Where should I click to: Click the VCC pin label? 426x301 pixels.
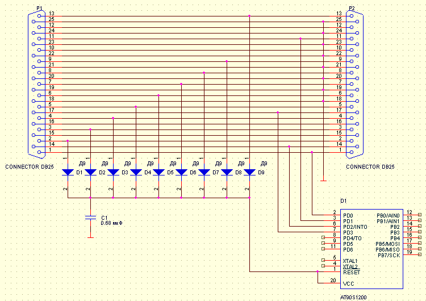[349, 283]
